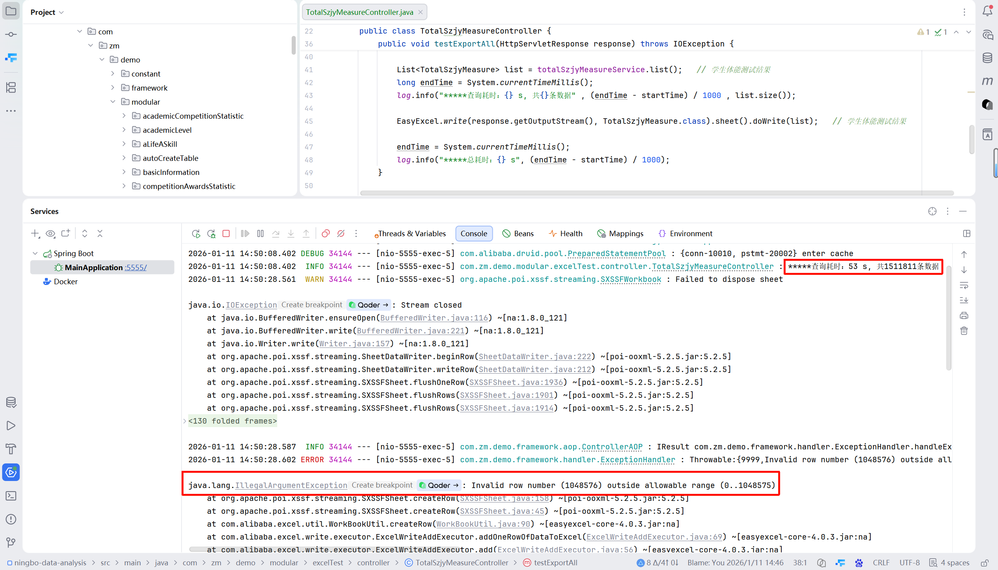998x570 pixels.
Task: Collapse the modular folder
Action: pos(113,102)
